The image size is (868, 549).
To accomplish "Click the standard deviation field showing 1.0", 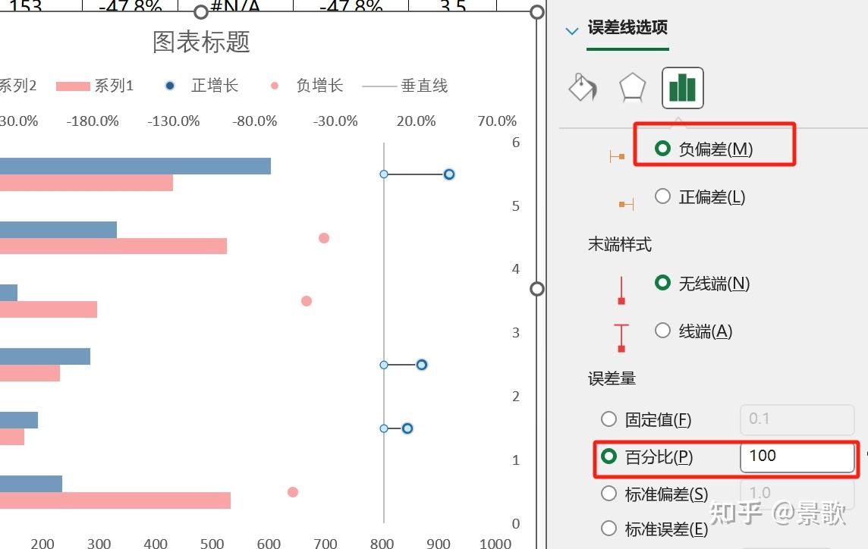I will (797, 493).
